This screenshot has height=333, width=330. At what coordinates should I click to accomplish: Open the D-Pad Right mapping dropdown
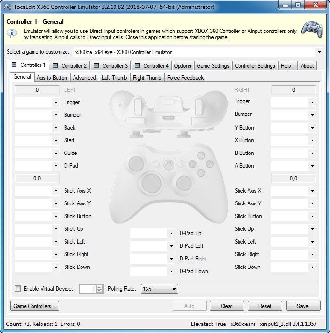click(x=171, y=259)
